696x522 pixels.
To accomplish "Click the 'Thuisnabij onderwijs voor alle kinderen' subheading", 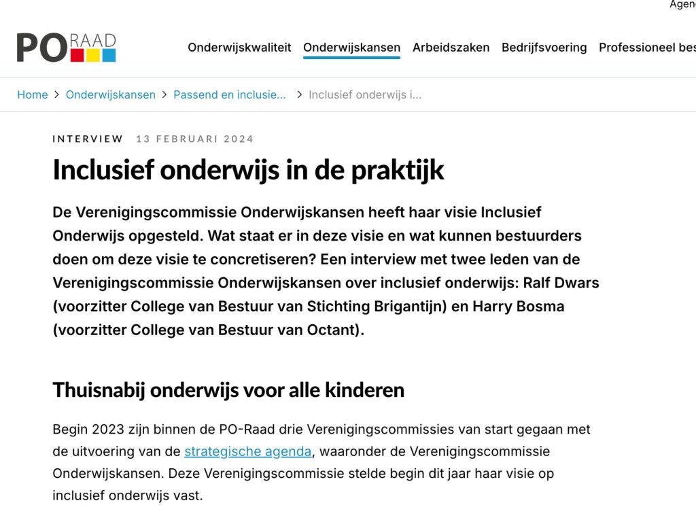I will (x=228, y=390).
